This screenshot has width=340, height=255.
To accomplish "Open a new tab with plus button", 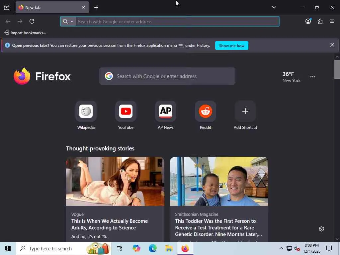I will 96,8.
